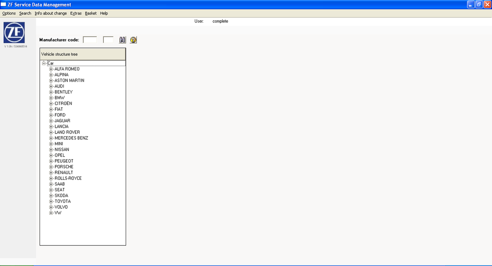Select PORSCHE in the vehicle tree

[x=64, y=167]
